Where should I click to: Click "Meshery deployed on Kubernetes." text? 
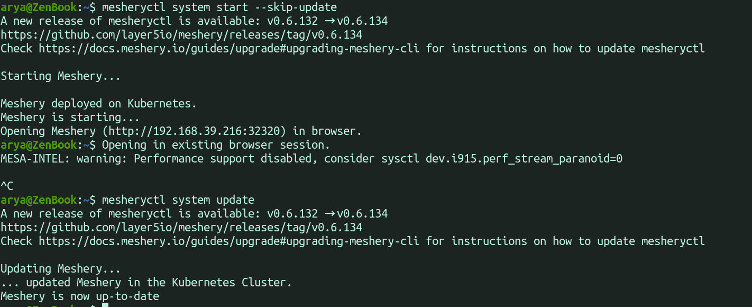(98, 104)
